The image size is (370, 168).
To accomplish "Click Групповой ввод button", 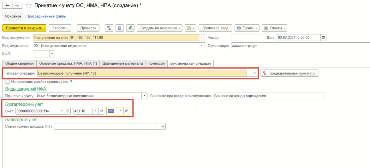I will (x=215, y=28).
